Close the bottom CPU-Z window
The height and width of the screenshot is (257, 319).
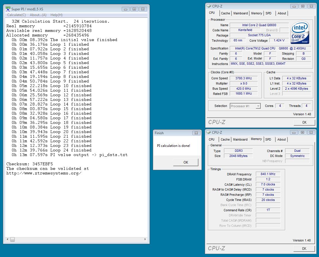[x=311, y=133]
